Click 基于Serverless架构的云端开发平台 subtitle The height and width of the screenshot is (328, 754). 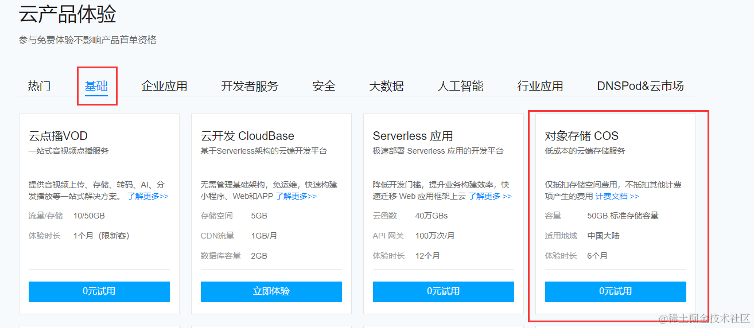pyautogui.click(x=264, y=151)
